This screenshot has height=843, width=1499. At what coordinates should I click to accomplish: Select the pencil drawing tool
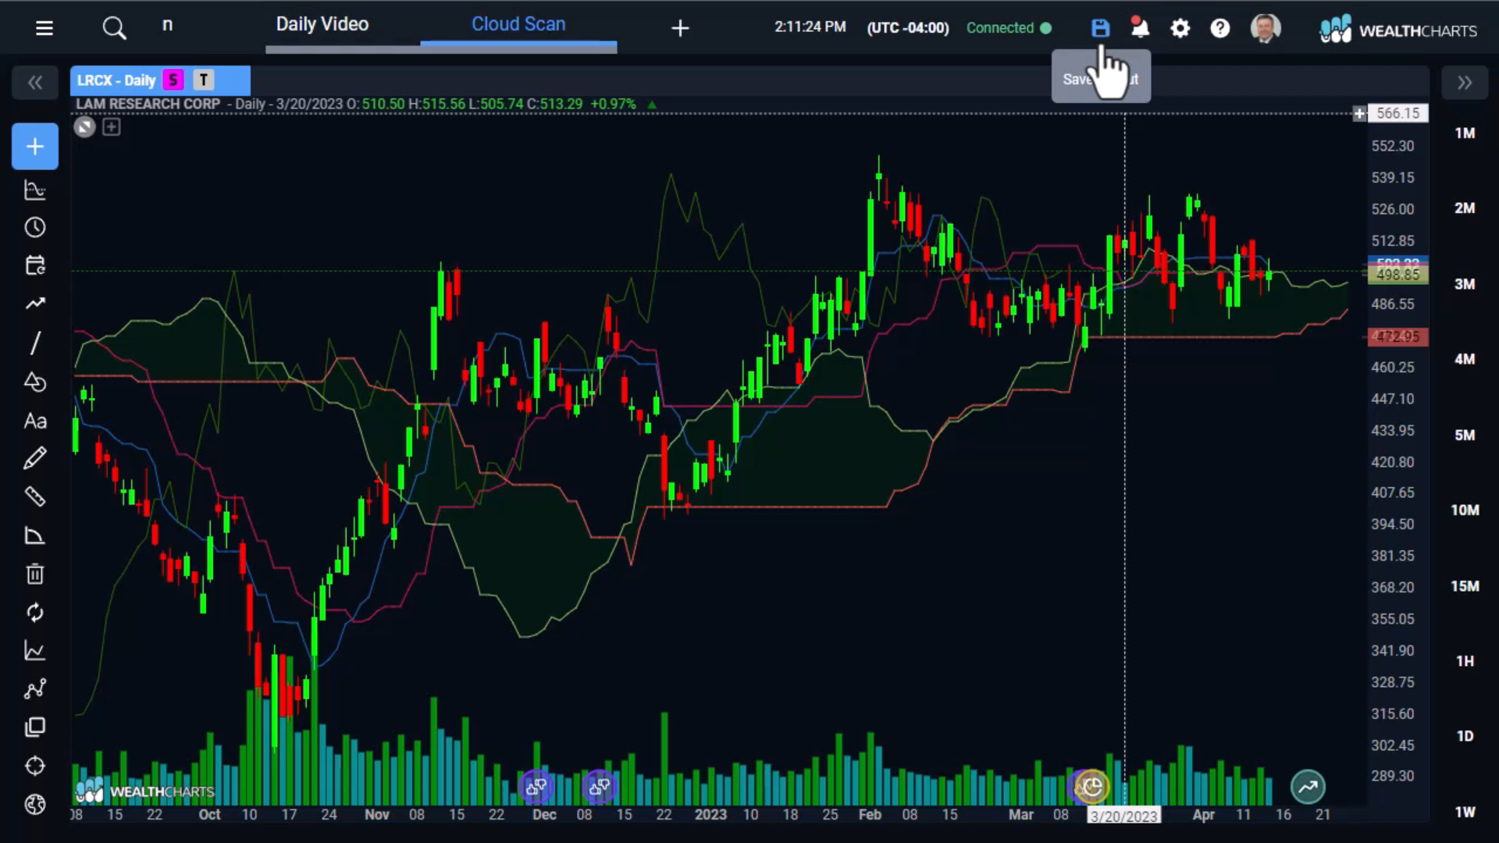[x=35, y=458]
